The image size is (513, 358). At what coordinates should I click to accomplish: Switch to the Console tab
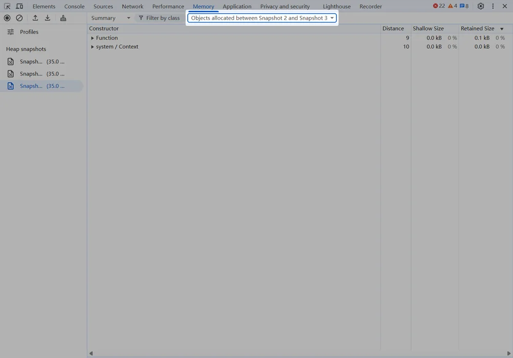[x=74, y=6]
